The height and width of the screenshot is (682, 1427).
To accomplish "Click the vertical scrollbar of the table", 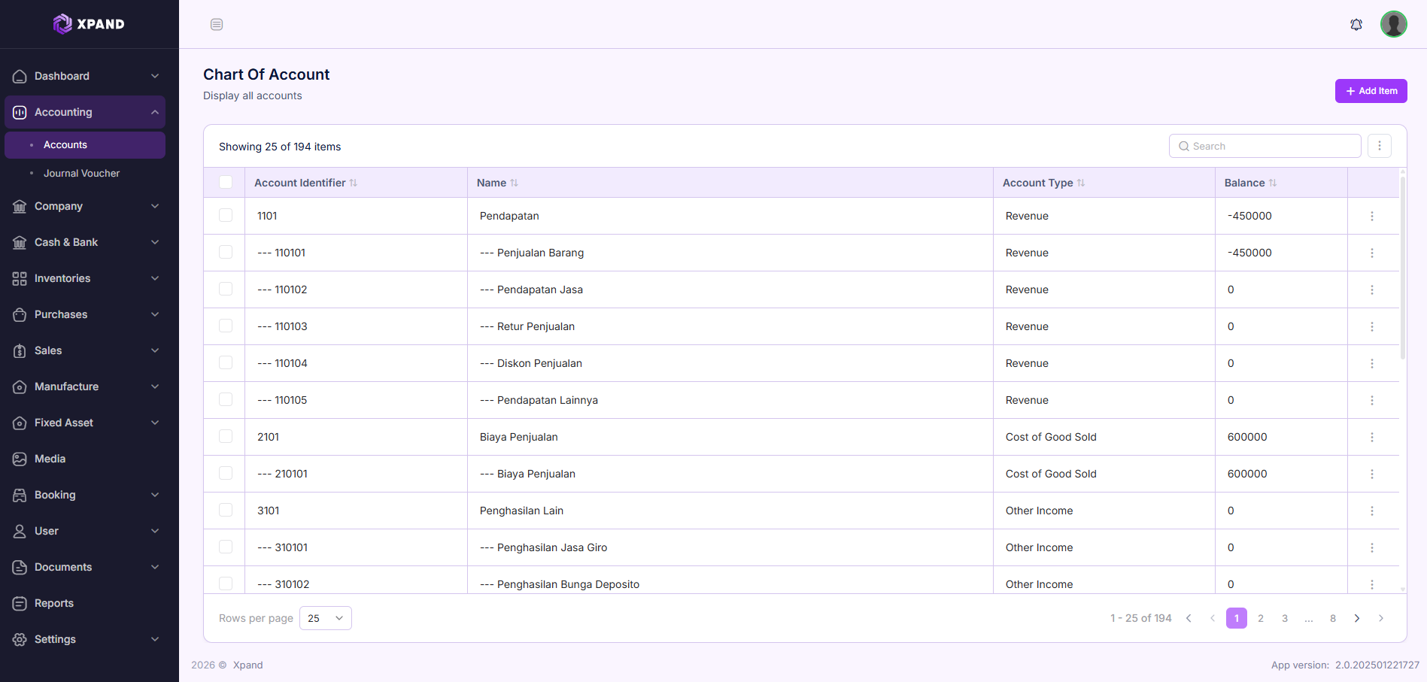I will 1403,265.
